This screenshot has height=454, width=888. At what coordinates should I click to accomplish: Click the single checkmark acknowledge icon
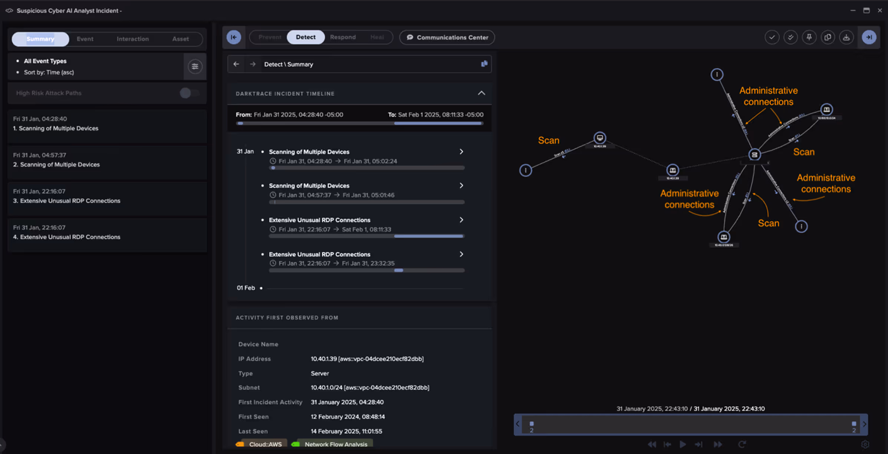[x=772, y=37]
